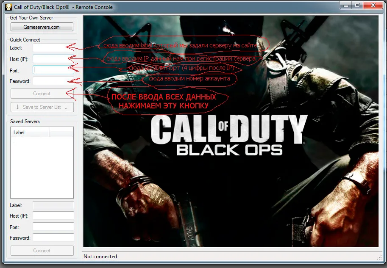Select the Saved Servers section's Port field
This screenshot has height=268, width=387.
point(53,227)
